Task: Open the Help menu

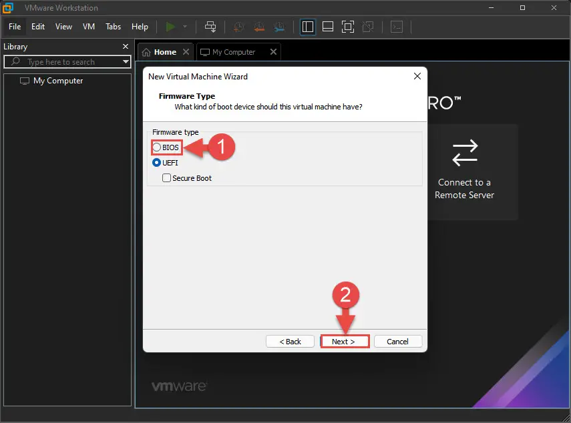Action: coord(140,27)
